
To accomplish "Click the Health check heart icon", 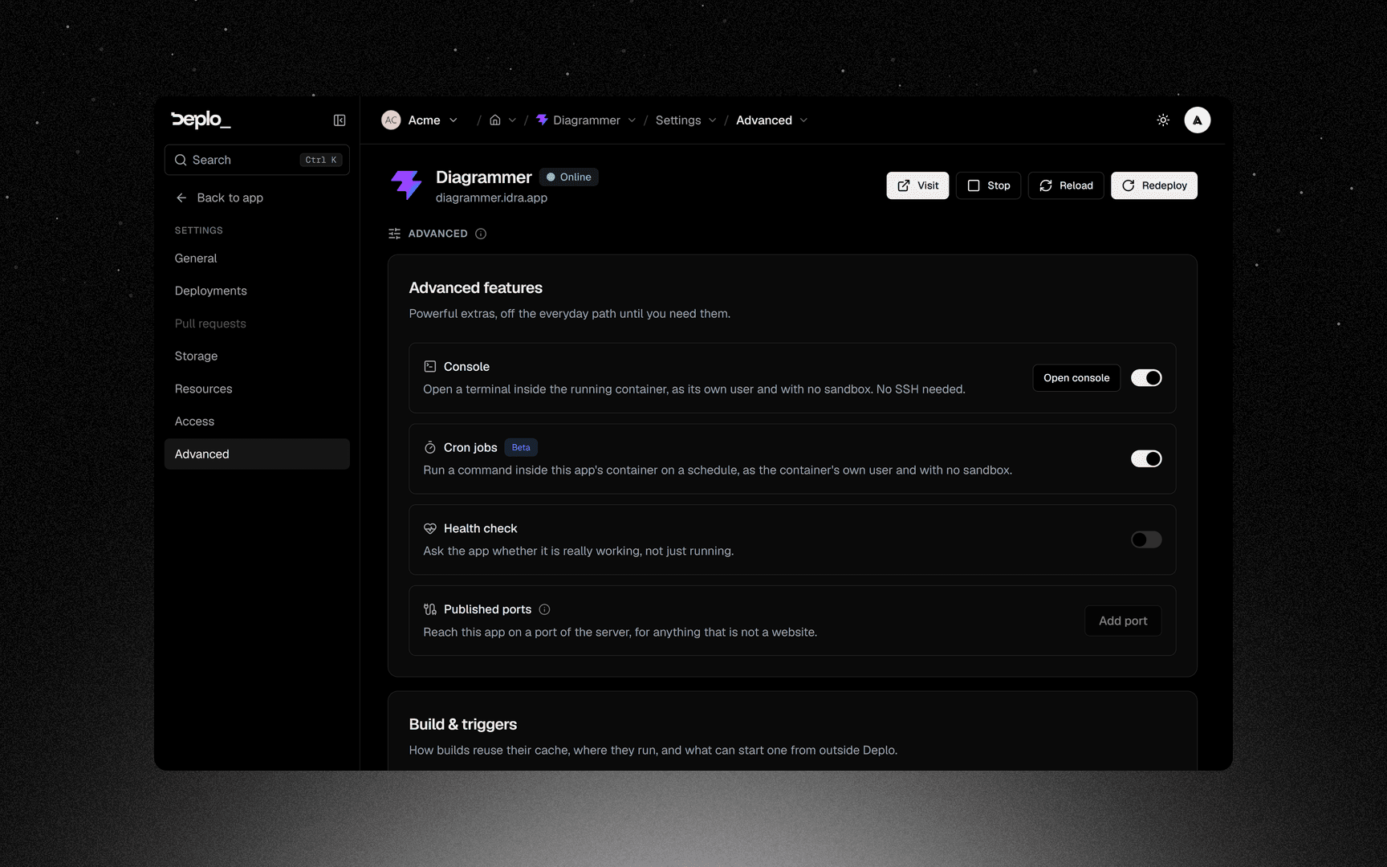I will click(x=430, y=528).
